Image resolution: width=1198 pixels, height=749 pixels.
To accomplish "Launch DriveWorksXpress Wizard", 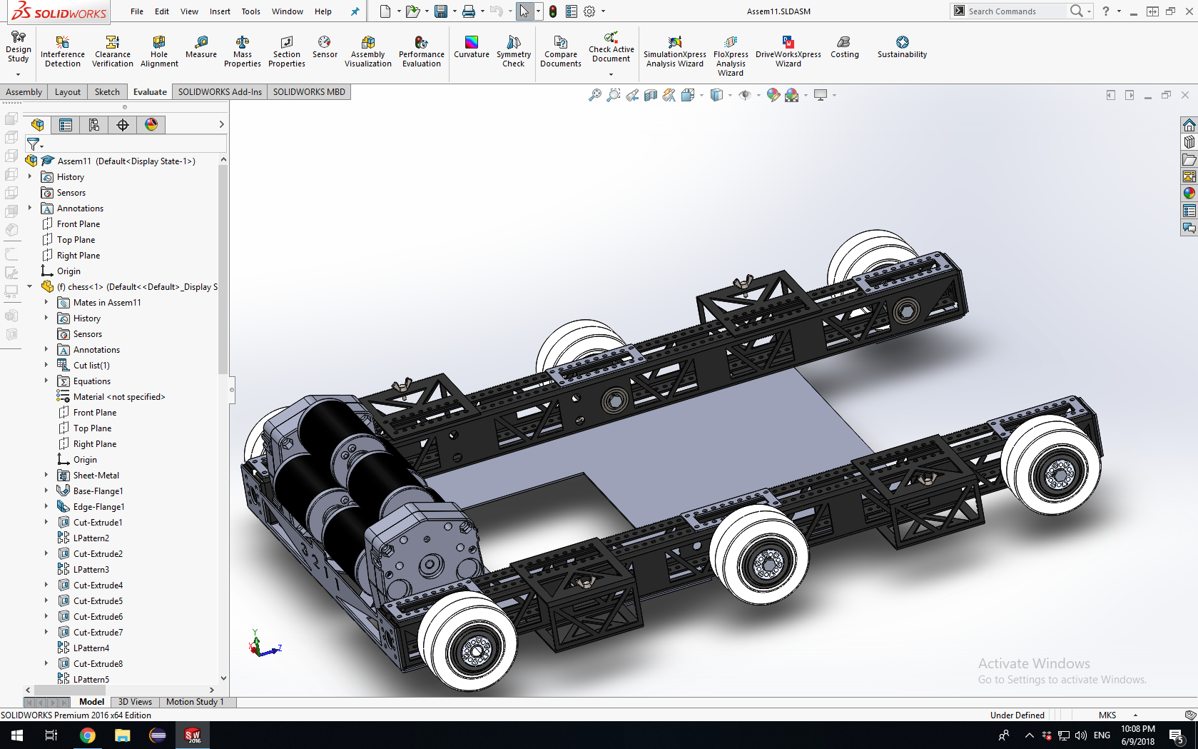I will tap(788, 51).
